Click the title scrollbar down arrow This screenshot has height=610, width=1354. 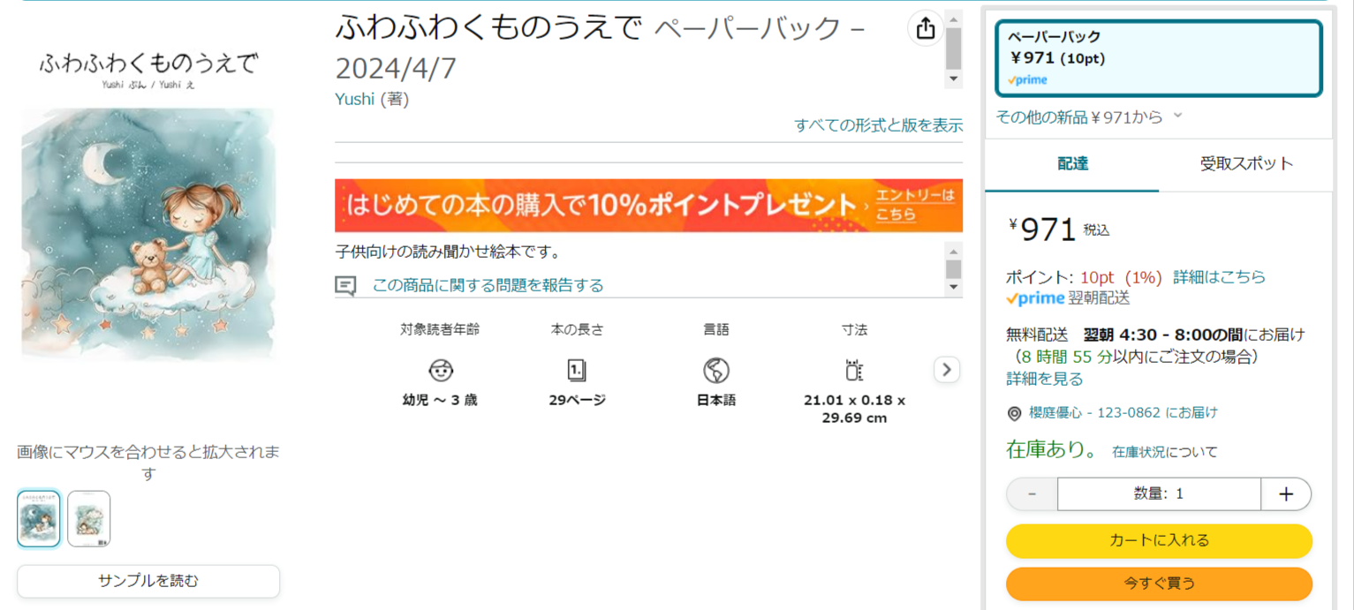pyautogui.click(x=953, y=79)
